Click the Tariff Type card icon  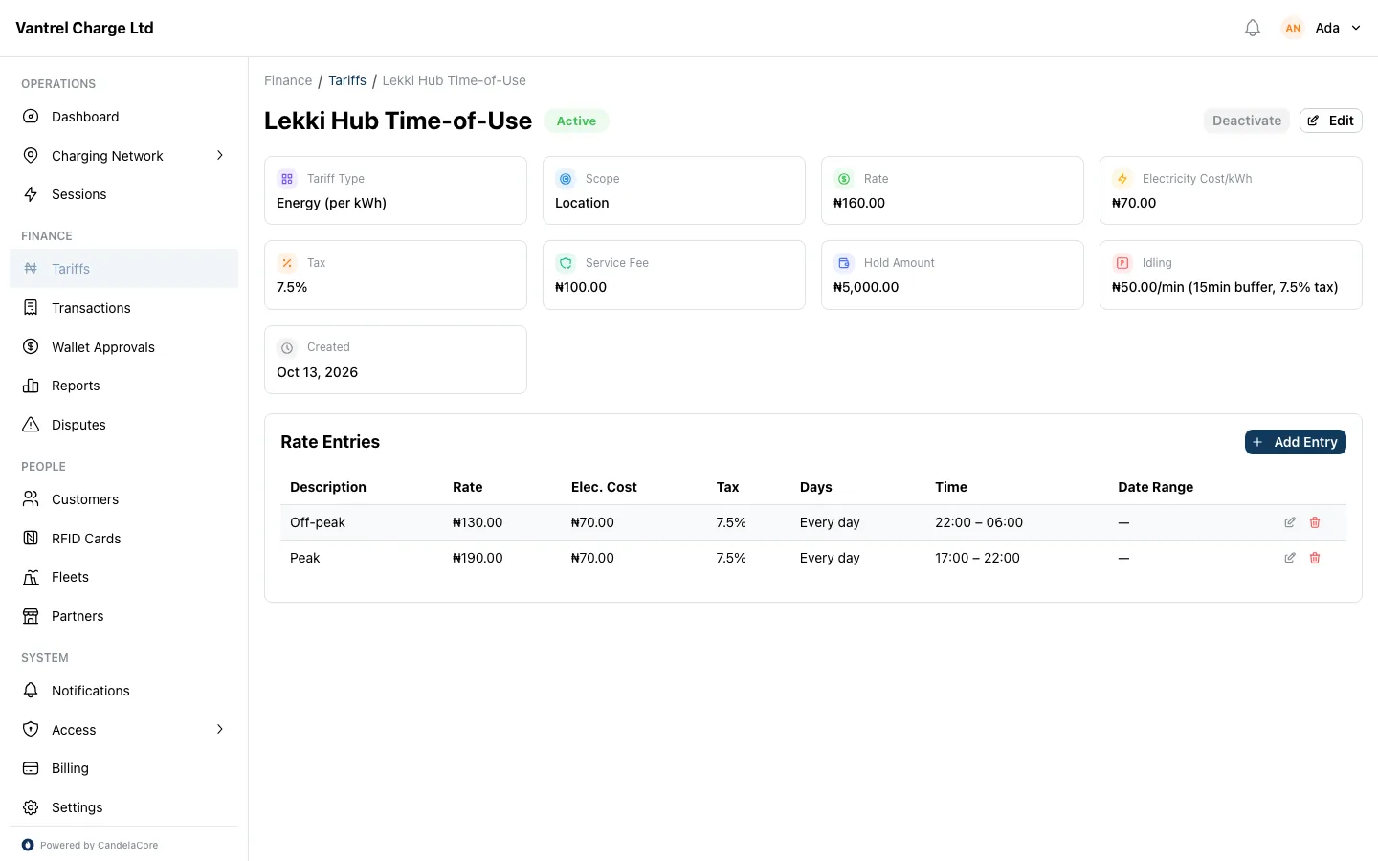(x=287, y=179)
